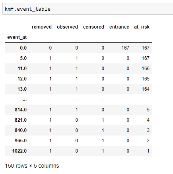The height and width of the screenshot is (174, 173).
Task: Click the row index 0.0
Action: [x=23, y=48]
